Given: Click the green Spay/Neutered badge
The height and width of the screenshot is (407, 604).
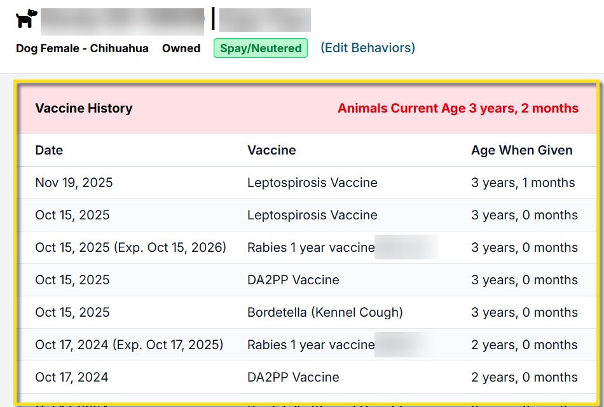Looking at the screenshot, I should pyautogui.click(x=261, y=48).
